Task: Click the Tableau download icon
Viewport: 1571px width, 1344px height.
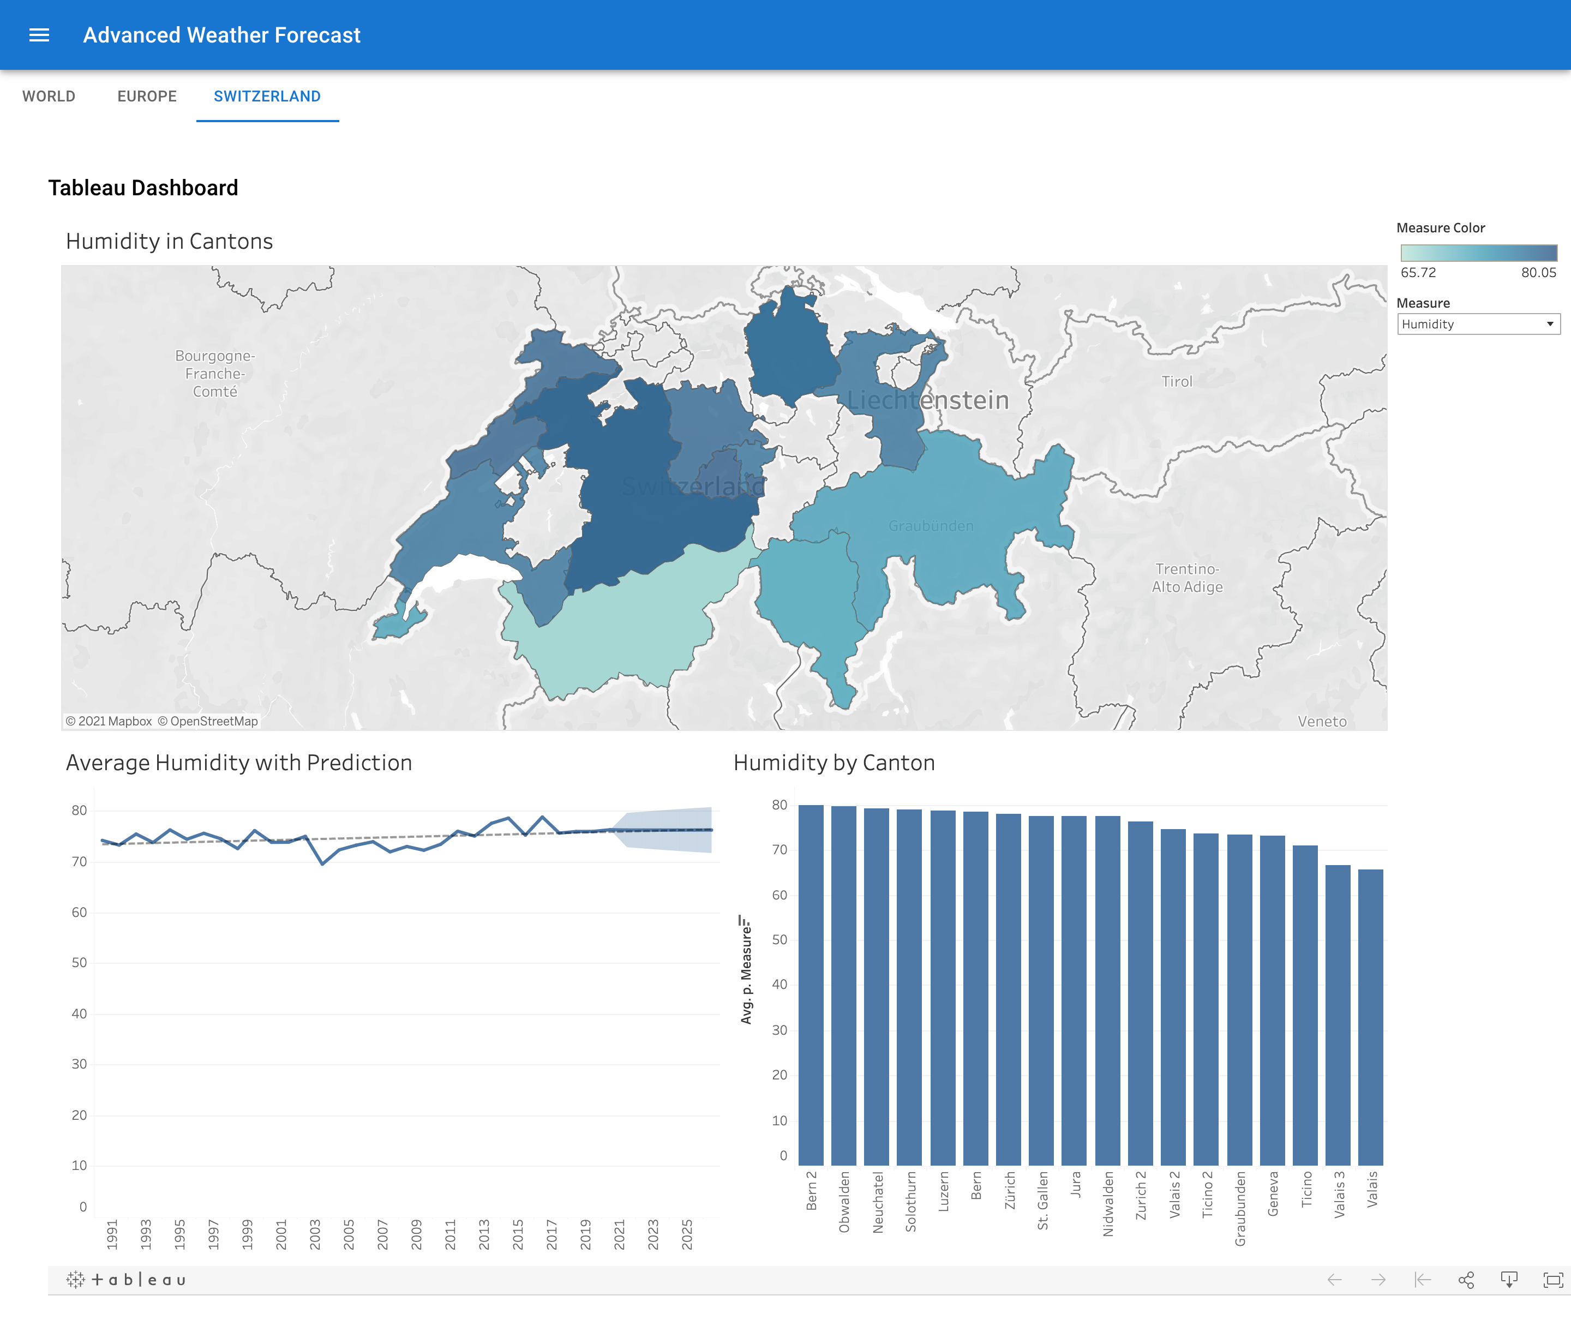Action: point(1509,1280)
